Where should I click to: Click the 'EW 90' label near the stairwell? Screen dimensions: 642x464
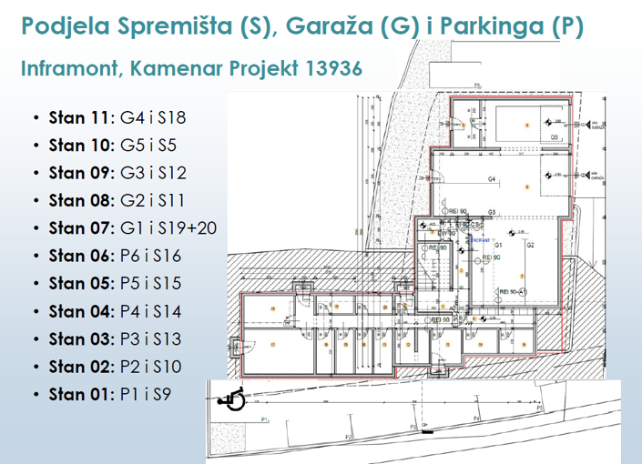point(446,233)
